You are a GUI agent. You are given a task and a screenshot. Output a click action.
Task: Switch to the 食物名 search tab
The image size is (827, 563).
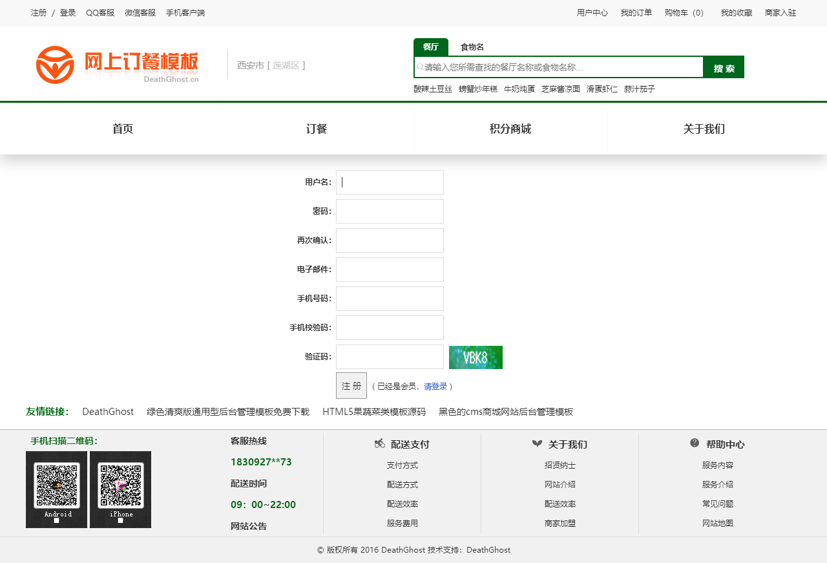click(472, 47)
